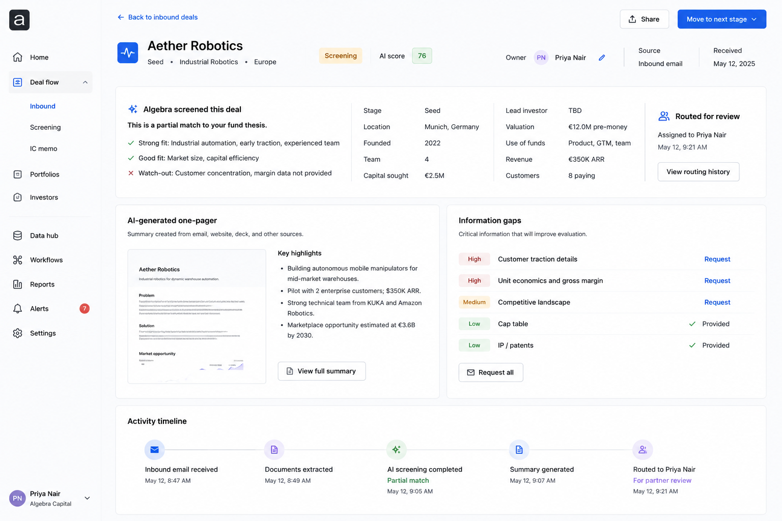Request Unit economics and gross margin
Viewport: 782px width, 521px height.
click(717, 281)
